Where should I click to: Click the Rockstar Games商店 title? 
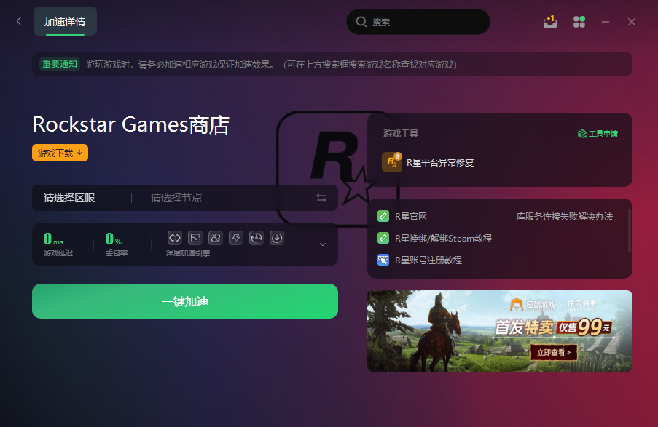tap(131, 124)
